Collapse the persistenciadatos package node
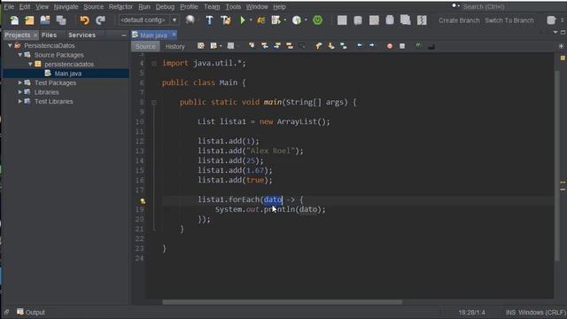This screenshot has width=567, height=319. click(x=30, y=64)
